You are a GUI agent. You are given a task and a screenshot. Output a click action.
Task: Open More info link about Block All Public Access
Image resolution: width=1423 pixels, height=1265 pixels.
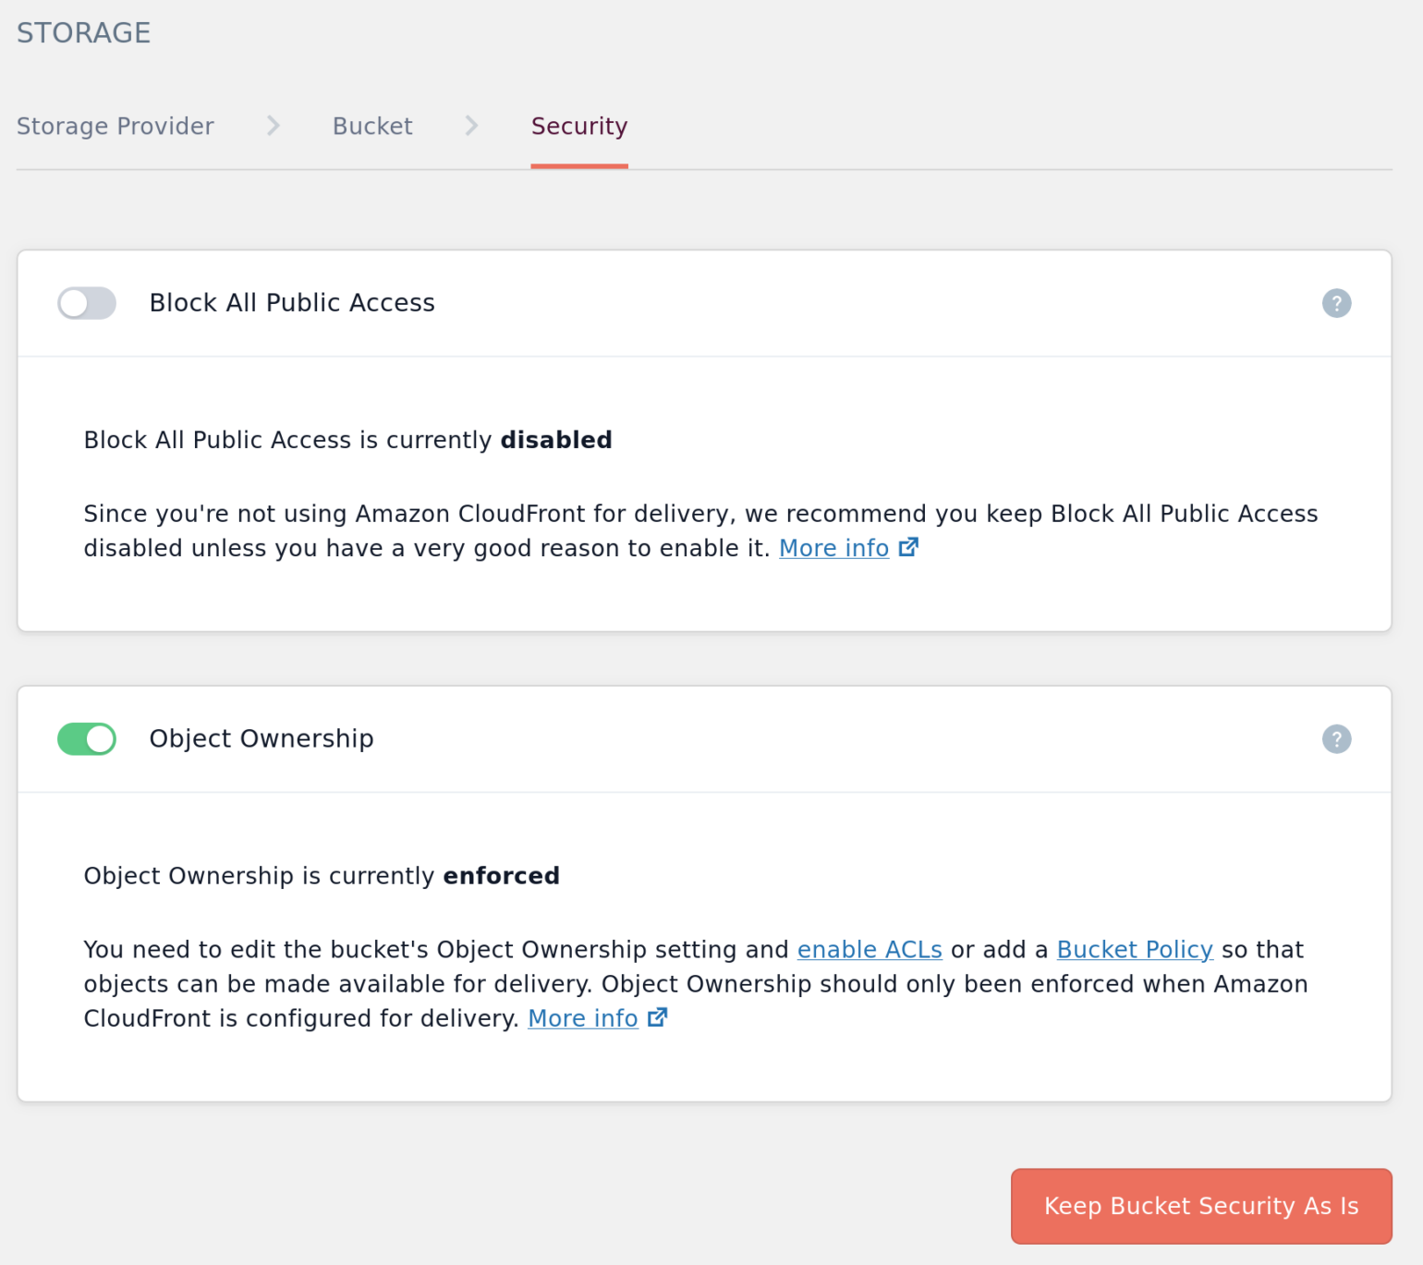coord(834,548)
